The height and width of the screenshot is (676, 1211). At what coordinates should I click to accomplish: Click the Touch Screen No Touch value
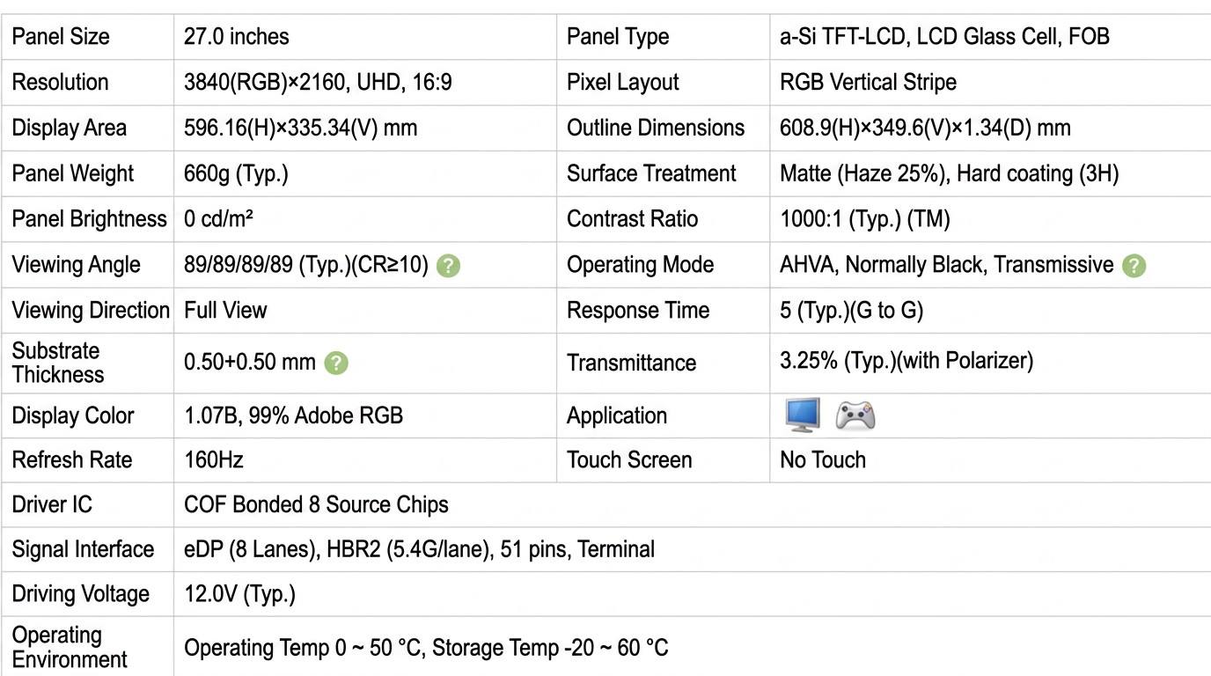[x=823, y=460]
